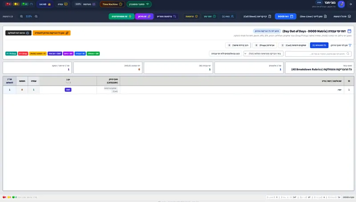Zoom out with magnifier minus icon
The height and width of the screenshot is (202, 356).
pyautogui.click(x=36, y=16)
